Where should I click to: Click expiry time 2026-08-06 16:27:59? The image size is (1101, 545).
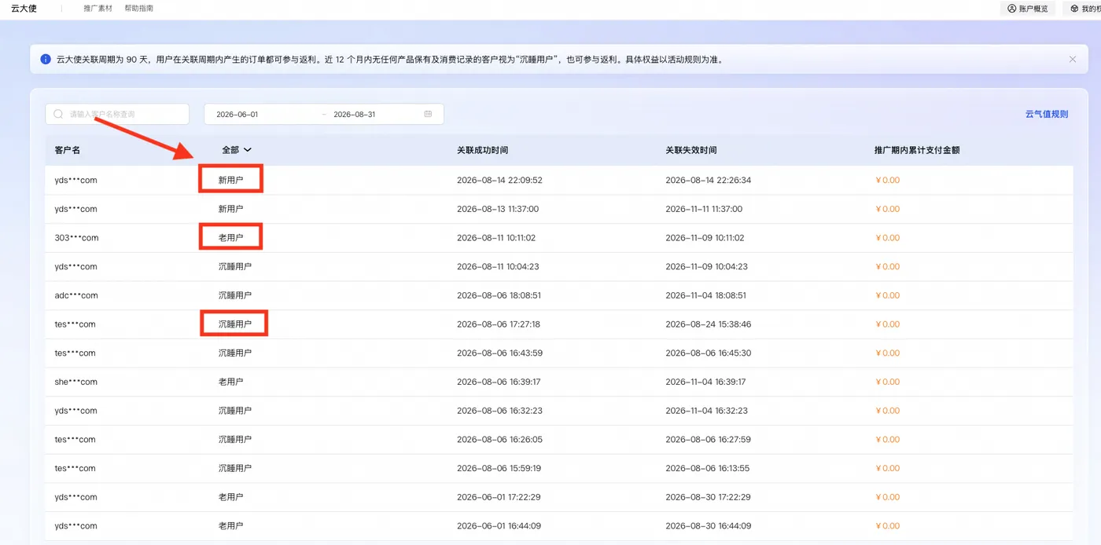pyautogui.click(x=708, y=440)
